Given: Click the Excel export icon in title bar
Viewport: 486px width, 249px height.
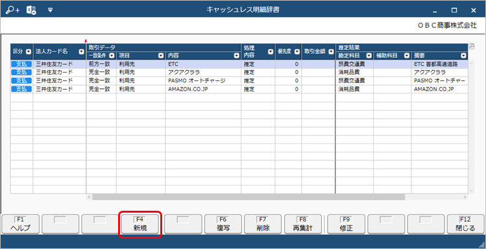Looking at the screenshot, I should (x=31, y=10).
